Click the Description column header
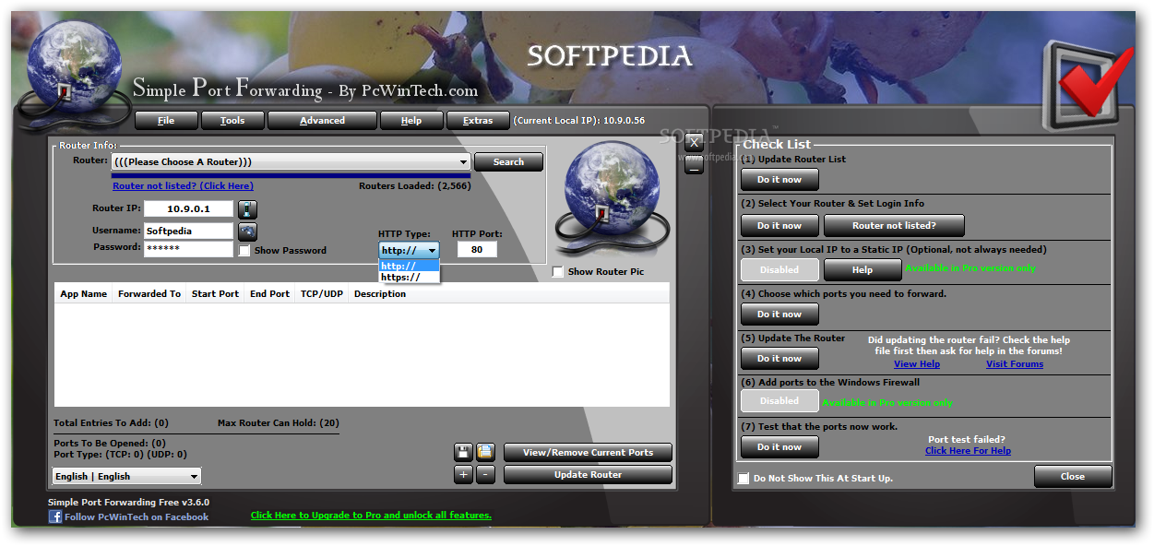 (379, 294)
